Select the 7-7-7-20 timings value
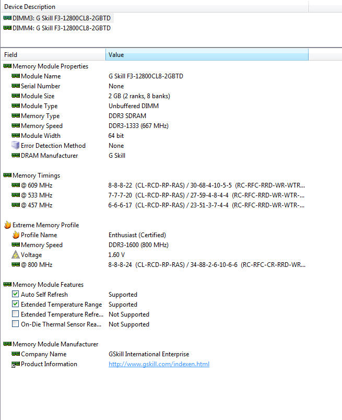 (x=206, y=195)
